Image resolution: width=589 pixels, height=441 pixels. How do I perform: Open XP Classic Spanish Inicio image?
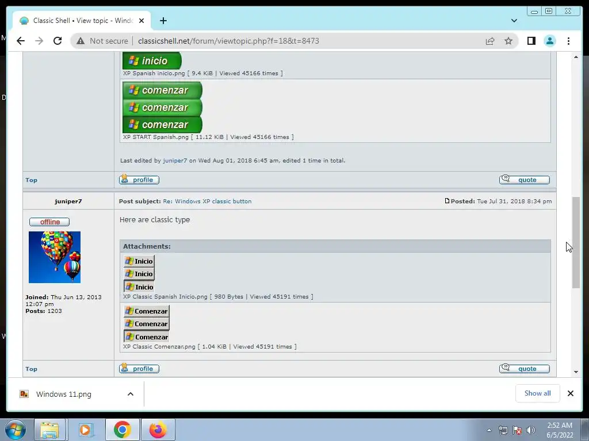pyautogui.click(x=139, y=274)
